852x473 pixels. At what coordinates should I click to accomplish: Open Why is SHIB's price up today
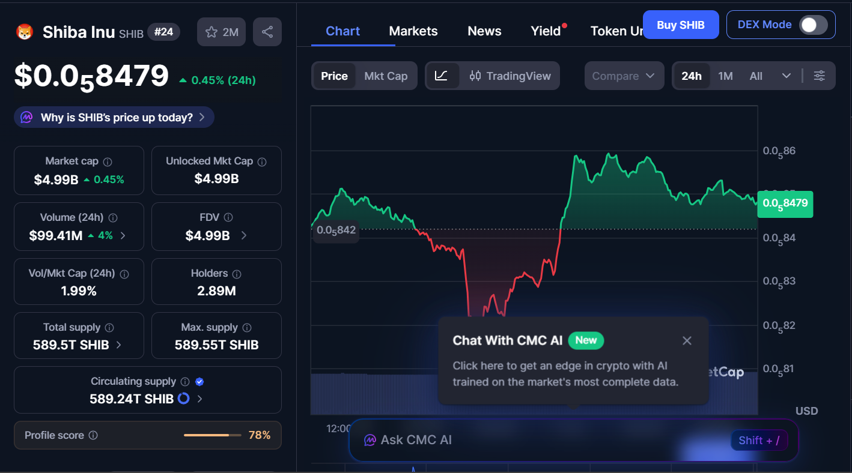[x=114, y=117]
